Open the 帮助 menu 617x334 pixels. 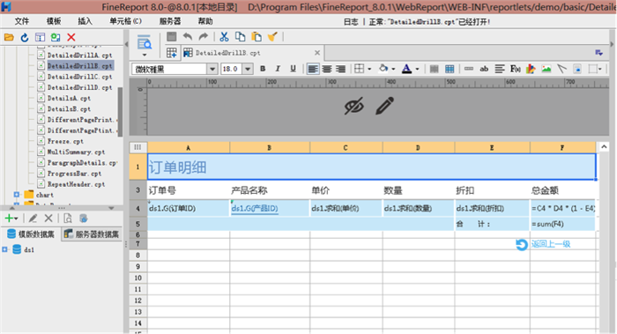[205, 21]
